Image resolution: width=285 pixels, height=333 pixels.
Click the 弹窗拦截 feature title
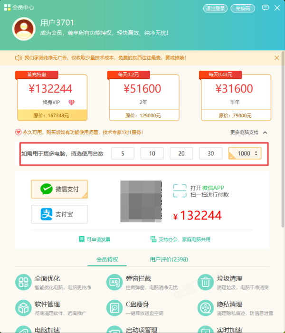[139, 278]
